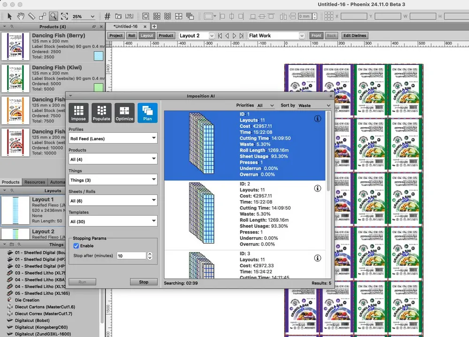Search the Layouts panel
The width and height of the screenshot is (469, 337).
pos(12,190)
